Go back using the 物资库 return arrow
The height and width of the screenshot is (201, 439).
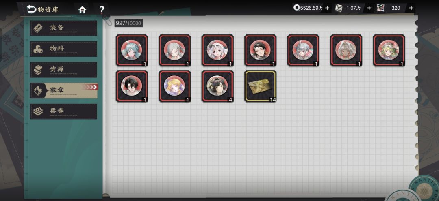pos(32,9)
